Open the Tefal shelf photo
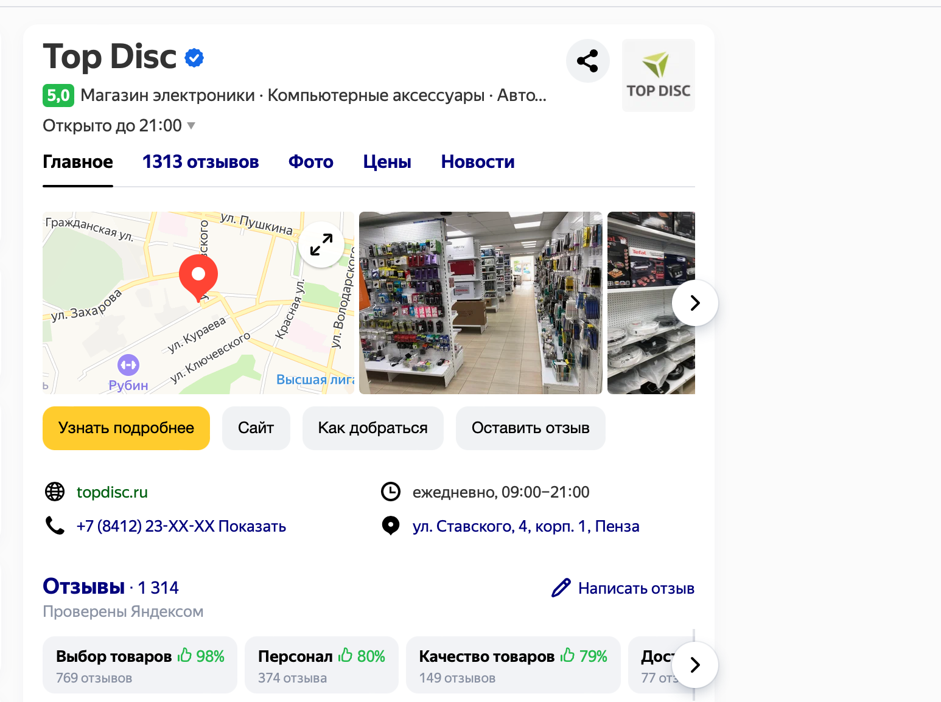The width and height of the screenshot is (941, 702). click(651, 303)
